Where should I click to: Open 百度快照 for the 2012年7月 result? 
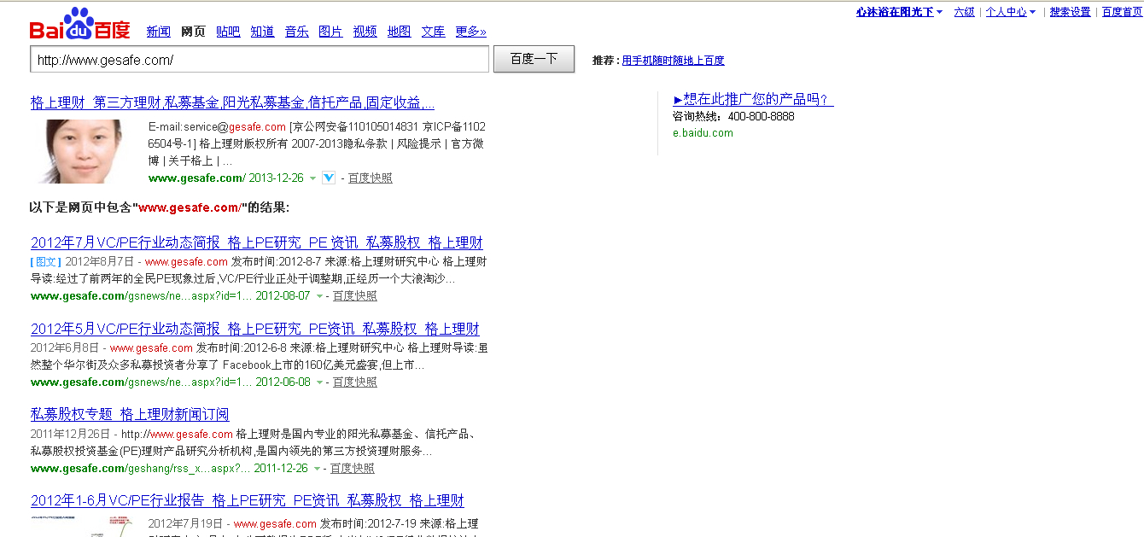354,296
